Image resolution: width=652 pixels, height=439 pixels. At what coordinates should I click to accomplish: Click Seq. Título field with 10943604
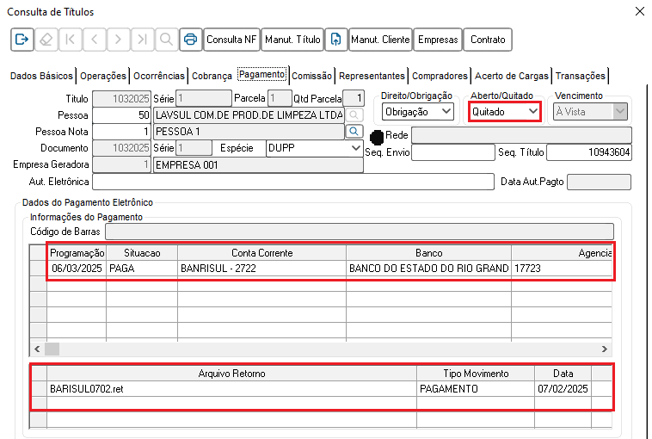click(x=589, y=152)
